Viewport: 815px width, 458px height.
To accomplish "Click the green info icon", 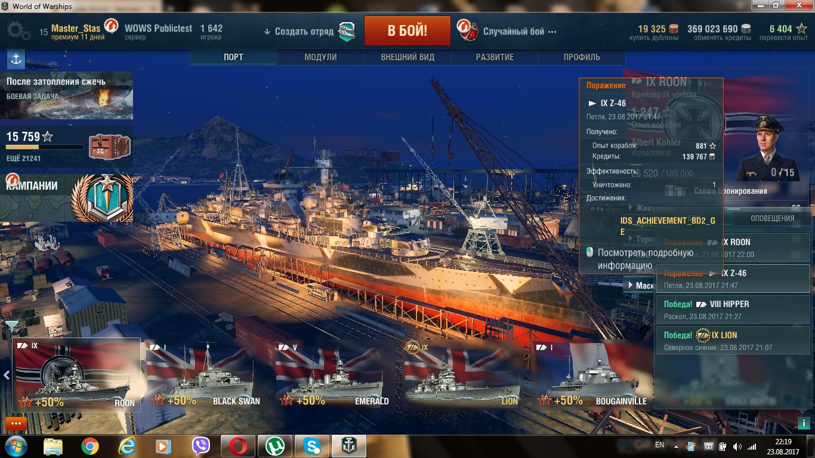I will (x=803, y=423).
